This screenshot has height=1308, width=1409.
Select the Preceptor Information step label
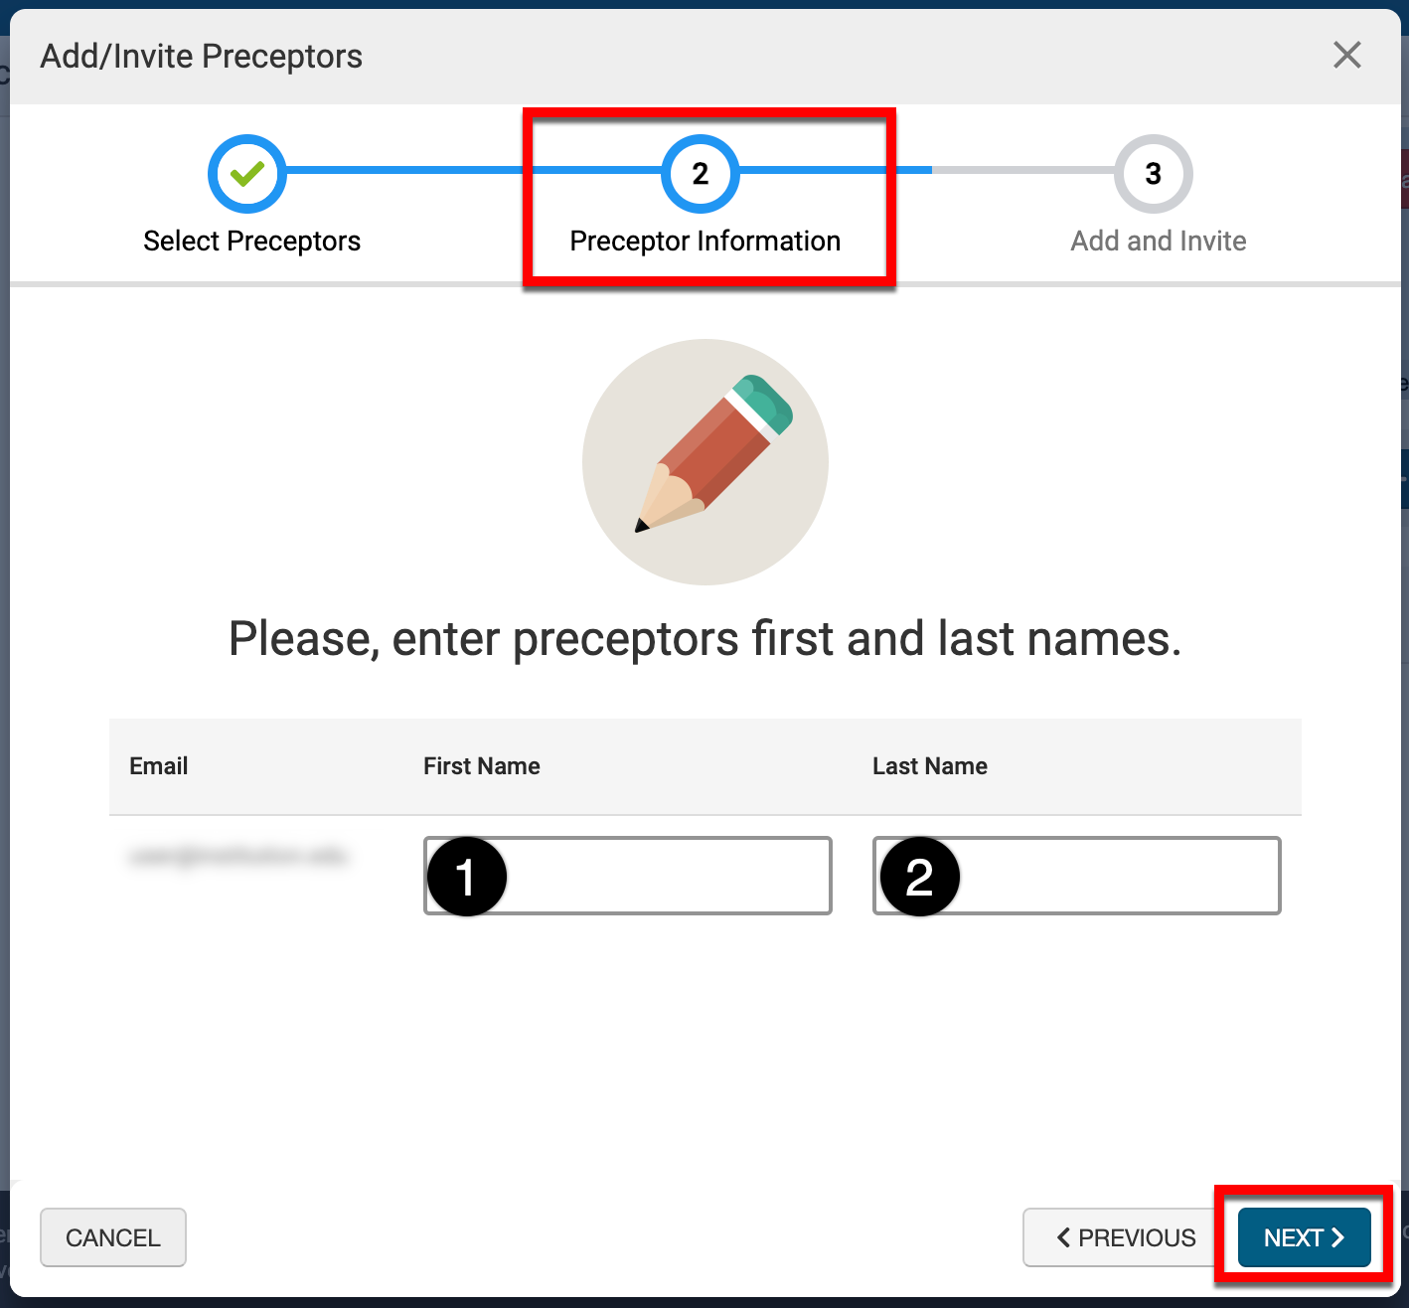(704, 242)
